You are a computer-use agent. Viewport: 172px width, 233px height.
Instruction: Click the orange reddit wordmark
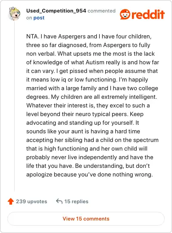(148, 14)
